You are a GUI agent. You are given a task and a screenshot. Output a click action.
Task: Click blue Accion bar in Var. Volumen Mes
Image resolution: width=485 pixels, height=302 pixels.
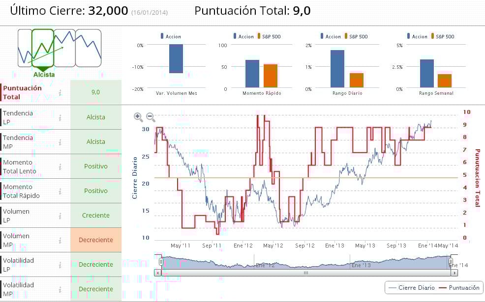[176, 58]
